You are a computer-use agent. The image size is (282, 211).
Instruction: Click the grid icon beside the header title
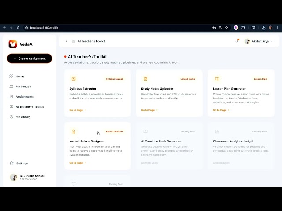(74, 41)
